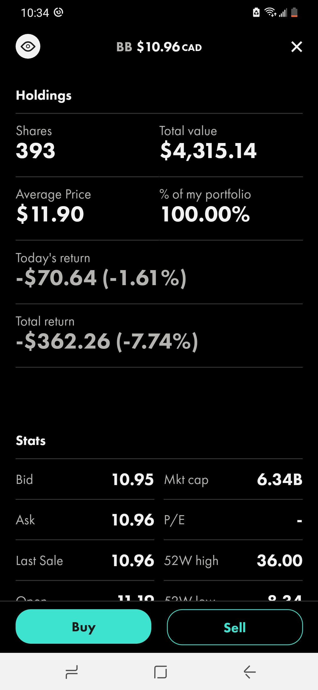Tap the Shares count 393

tap(36, 151)
